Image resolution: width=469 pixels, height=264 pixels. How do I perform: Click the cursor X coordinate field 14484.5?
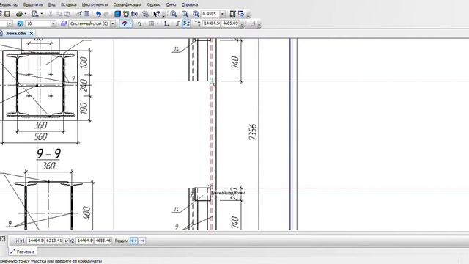click(212, 23)
